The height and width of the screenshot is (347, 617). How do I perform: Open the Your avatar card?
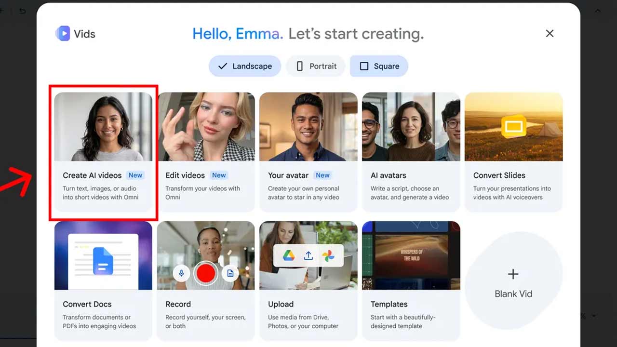[x=308, y=152]
